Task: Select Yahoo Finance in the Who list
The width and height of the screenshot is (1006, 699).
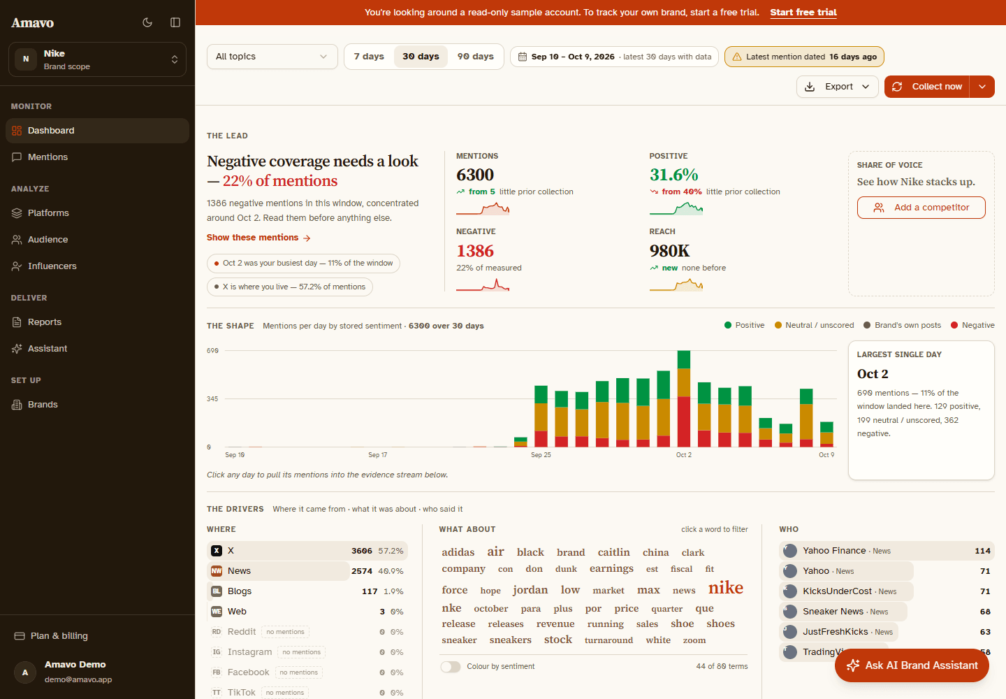Action: (x=887, y=551)
